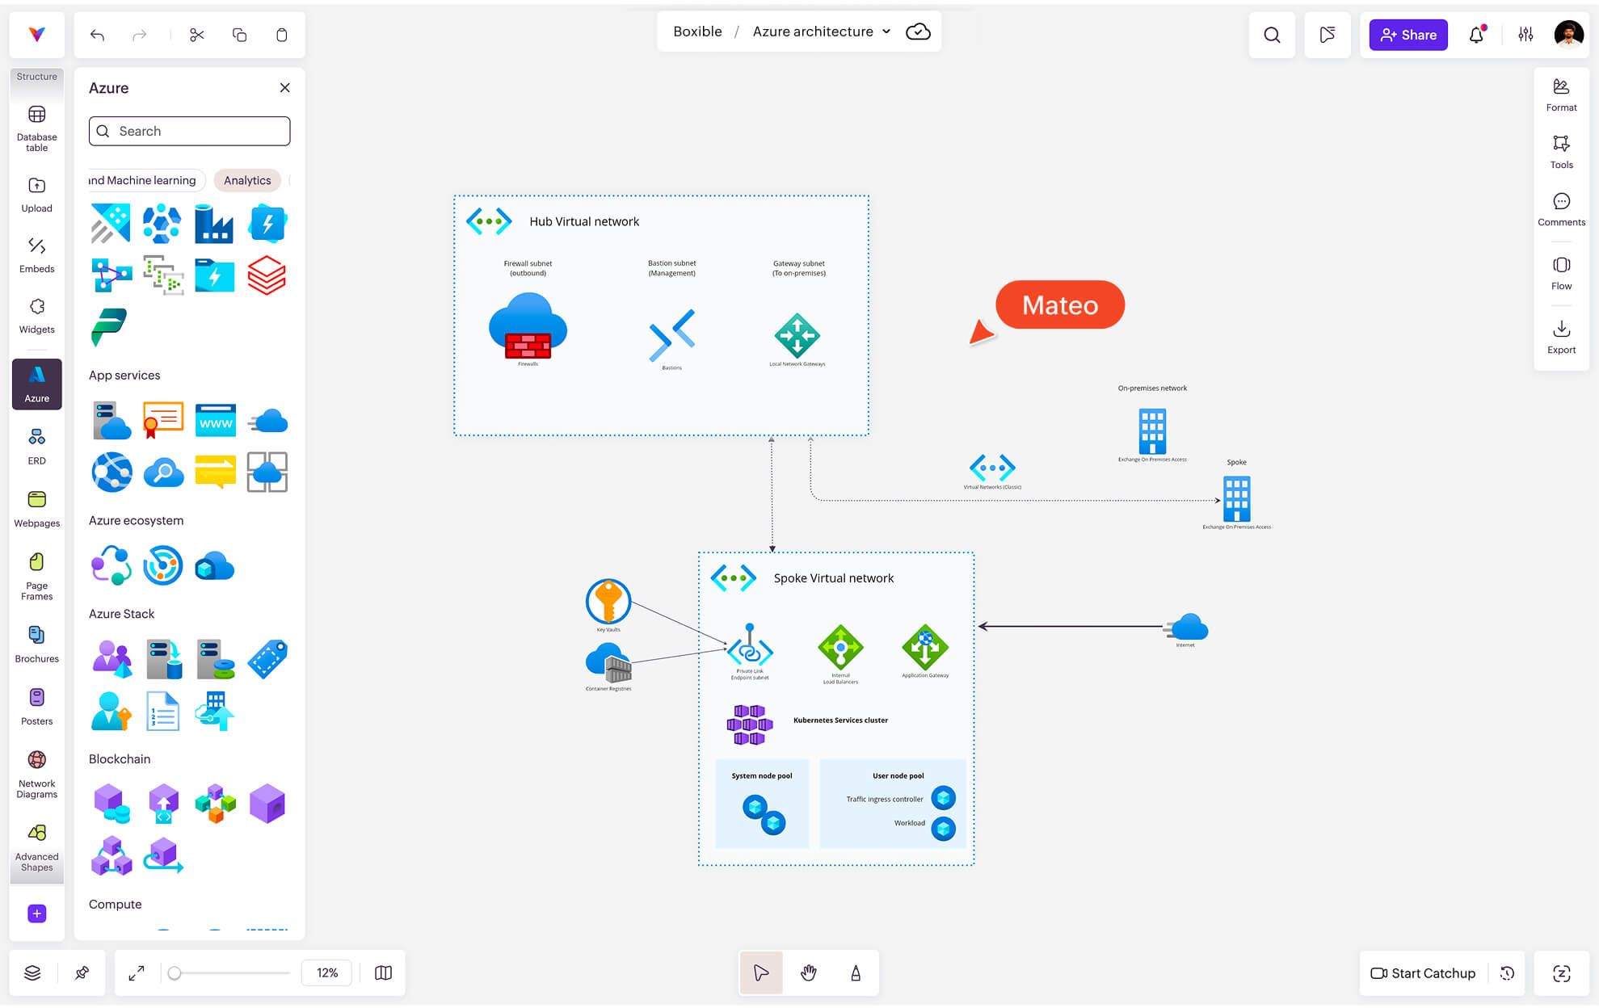Select the Analytics category tab
Image resolution: width=1599 pixels, height=1008 pixels.
point(247,180)
